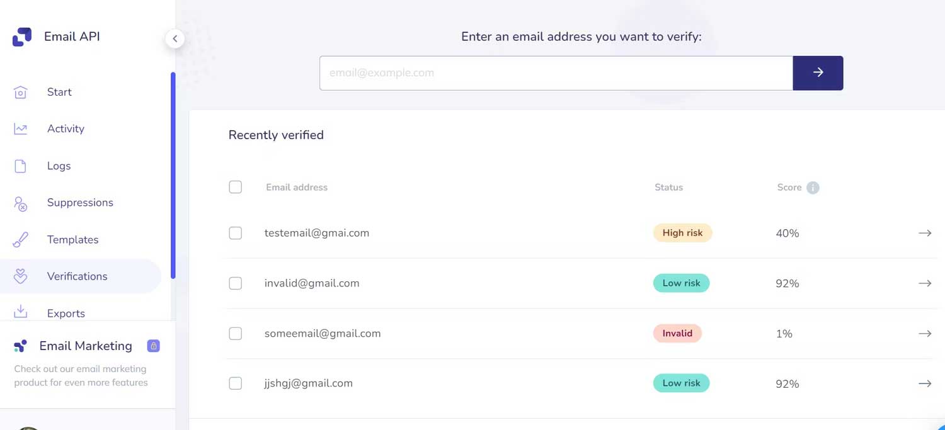Open the Email Marketing product link
Screen dimensions: 945x430
(x=86, y=346)
